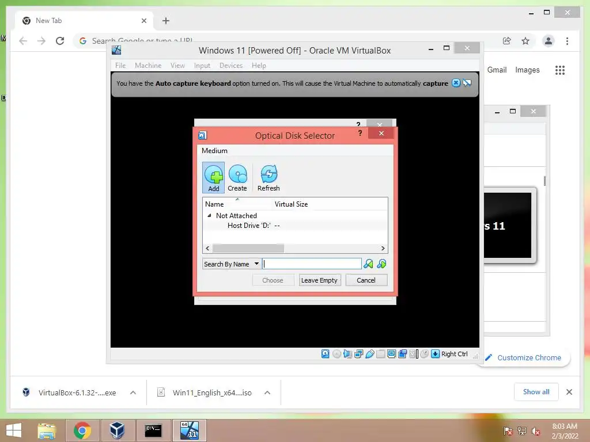Click the display status bar icon
Image resolution: width=590 pixels, height=442 pixels.
[391, 354]
